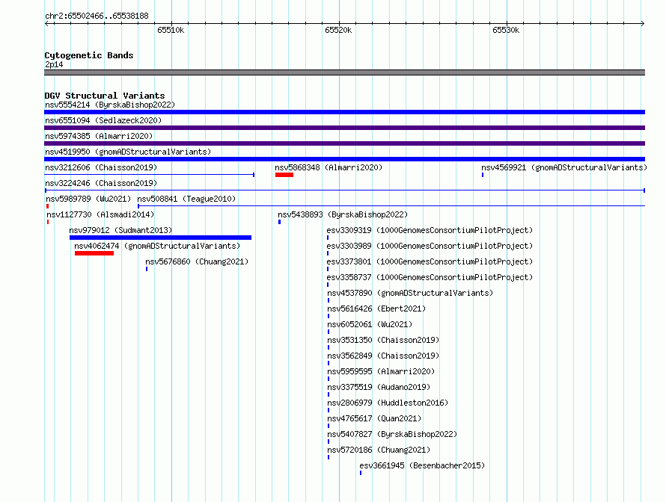
Task: Click the 65510k ruler tick label
Action: (x=171, y=30)
